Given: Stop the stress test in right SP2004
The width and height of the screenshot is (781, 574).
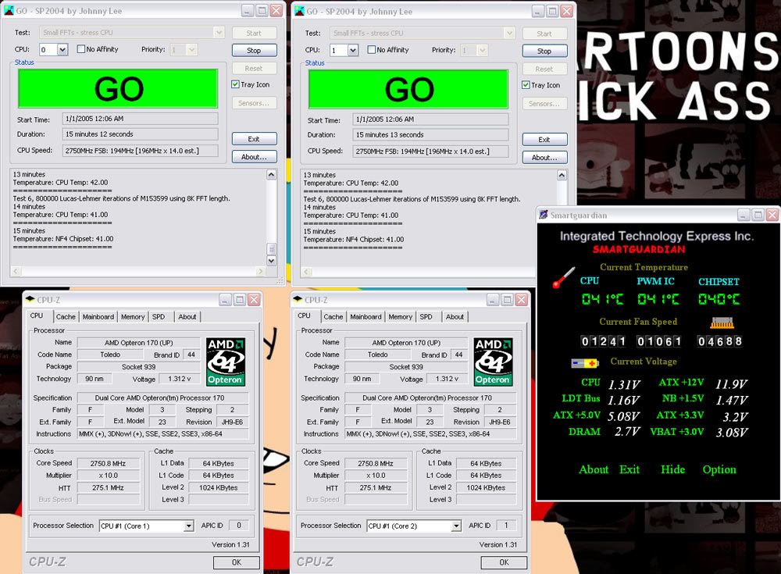Looking at the screenshot, I should point(544,51).
